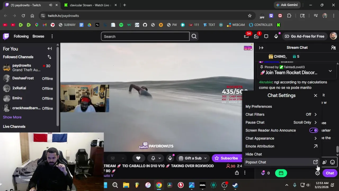This screenshot has width=339, height=191.
Task: Open the Community users icon in chat header
Action: [x=333, y=48]
